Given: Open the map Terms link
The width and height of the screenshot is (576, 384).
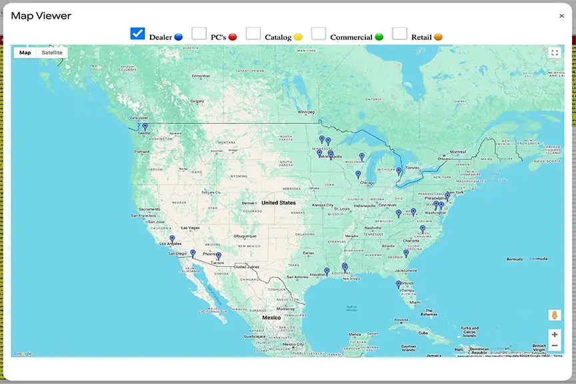Looking at the screenshot, I should coord(557,356).
